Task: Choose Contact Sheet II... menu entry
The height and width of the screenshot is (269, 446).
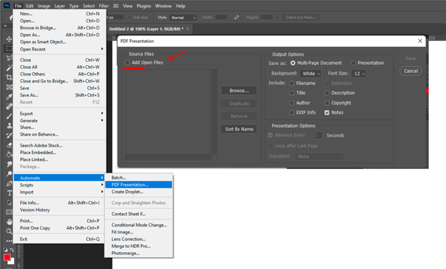Action: (x=138, y=214)
